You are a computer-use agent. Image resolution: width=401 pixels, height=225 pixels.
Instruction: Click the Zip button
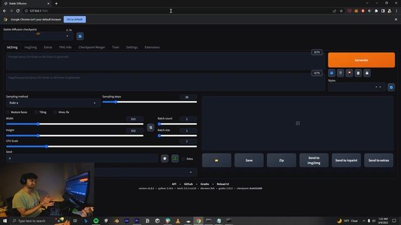(x=281, y=160)
